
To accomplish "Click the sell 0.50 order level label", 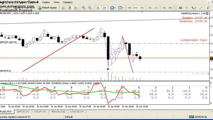I will (8, 42).
